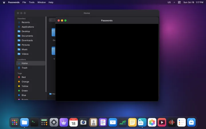Open the Stocks chart dock icon
206x129 pixels.
(122, 122)
